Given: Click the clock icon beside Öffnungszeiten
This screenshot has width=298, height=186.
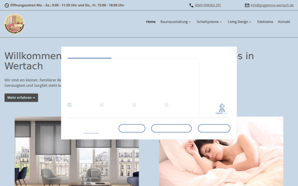Looking at the screenshot, I should 6,5.
